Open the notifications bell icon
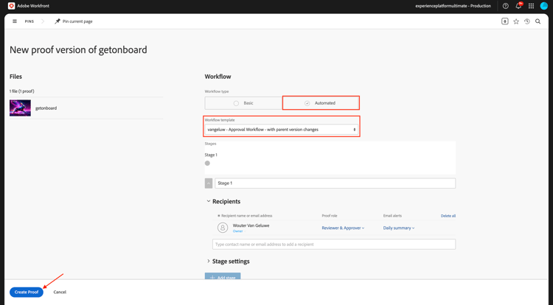Screen dimensions: 553x305 click(518, 6)
